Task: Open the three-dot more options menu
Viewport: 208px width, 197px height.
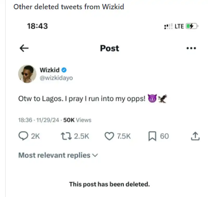Action: (x=191, y=48)
